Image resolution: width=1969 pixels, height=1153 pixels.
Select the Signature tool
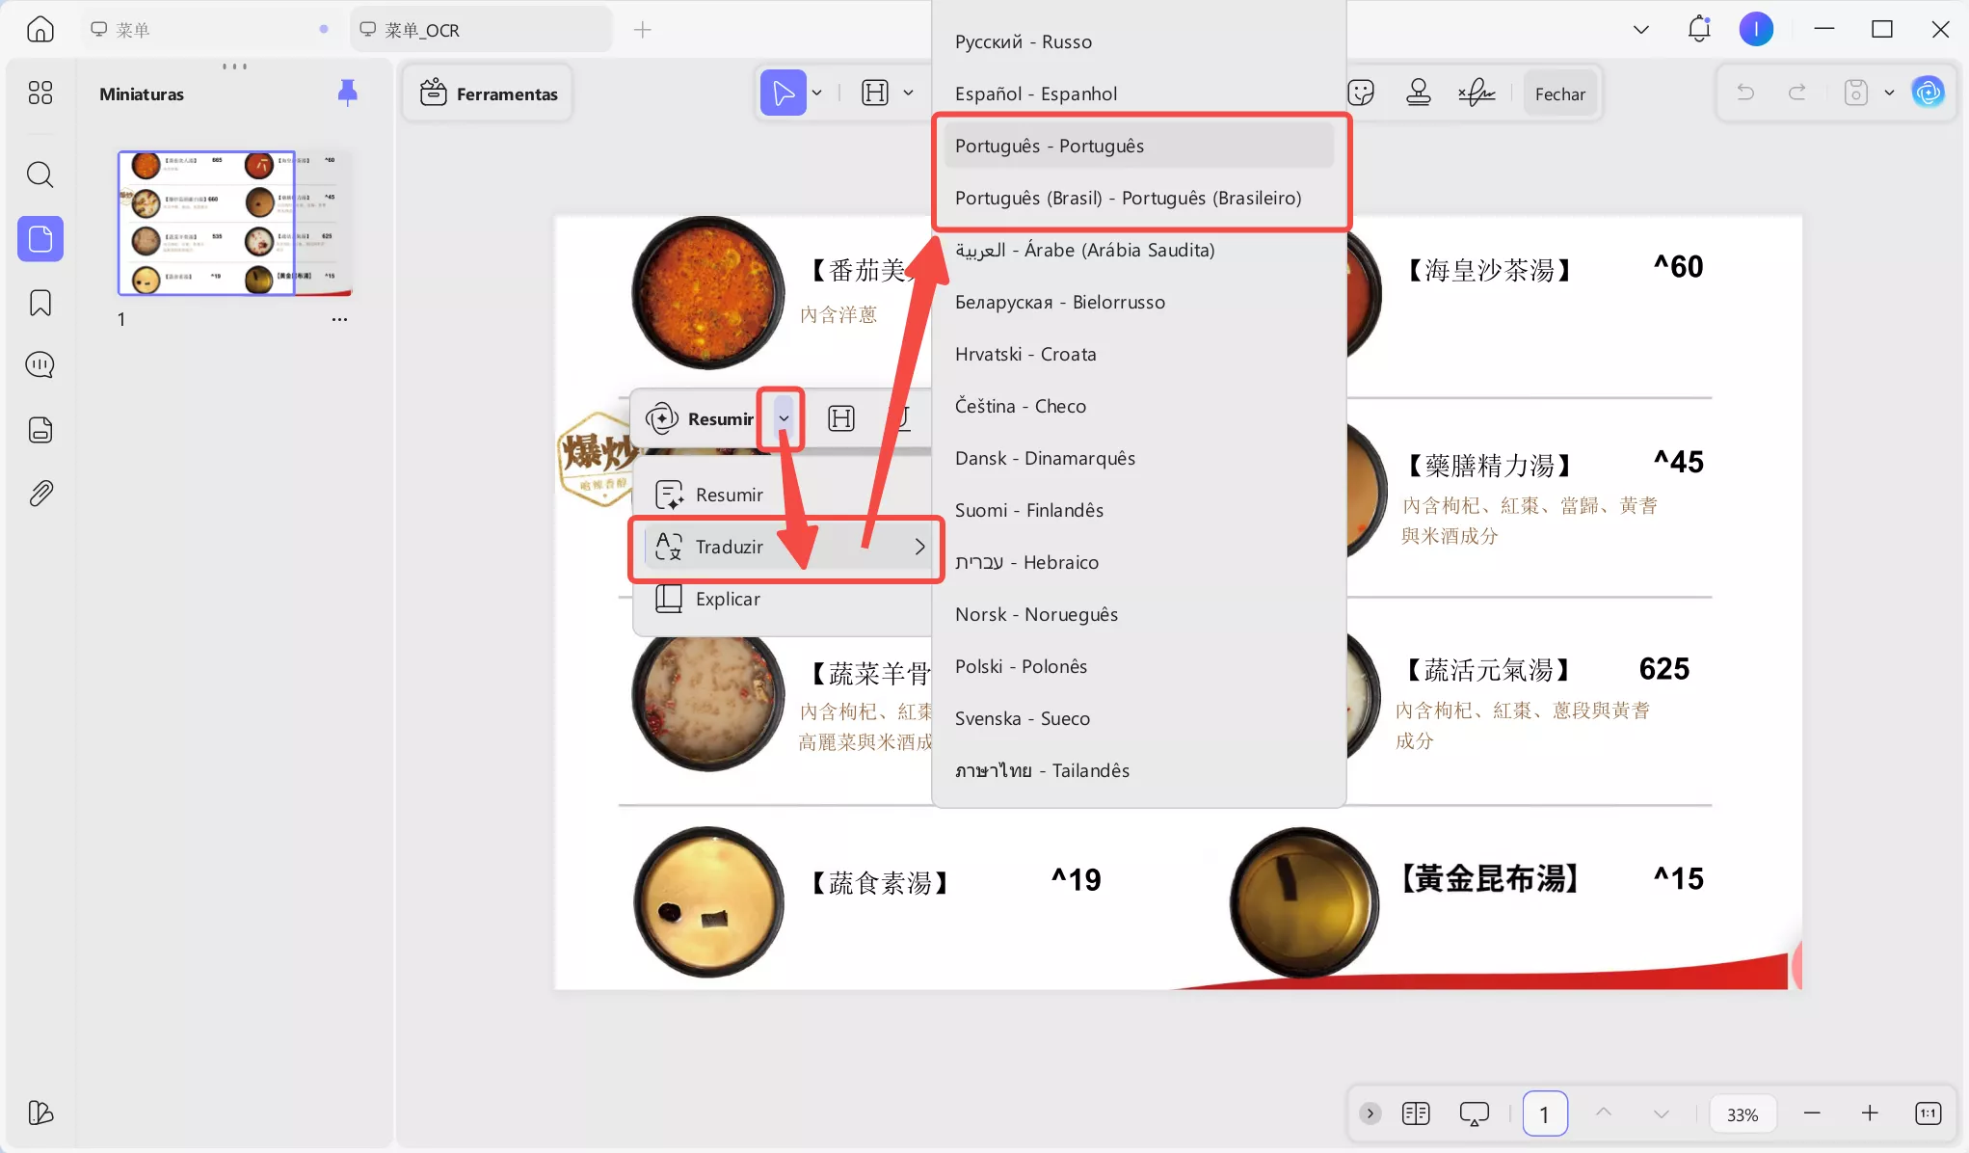tap(1477, 92)
